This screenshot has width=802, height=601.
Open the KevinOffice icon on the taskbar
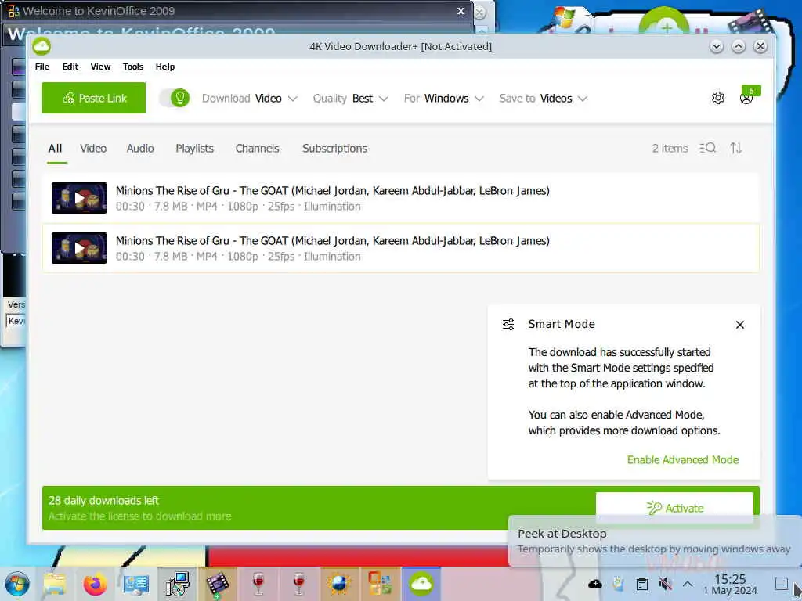380,584
